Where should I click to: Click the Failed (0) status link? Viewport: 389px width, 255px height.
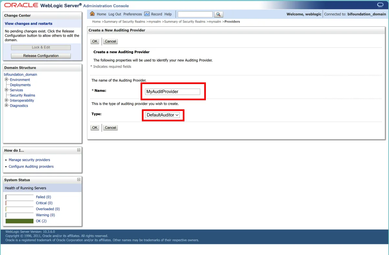(44, 197)
